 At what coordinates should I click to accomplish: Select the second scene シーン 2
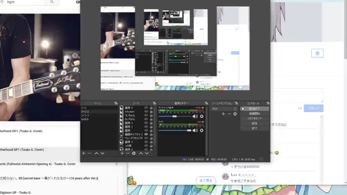(x=99, y=112)
